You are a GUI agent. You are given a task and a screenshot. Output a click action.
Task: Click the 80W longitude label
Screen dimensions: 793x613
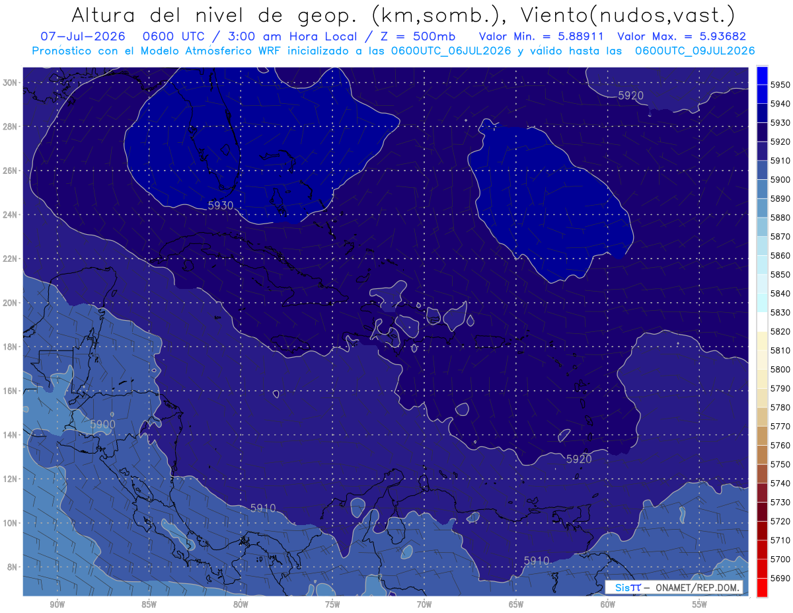coord(241,604)
